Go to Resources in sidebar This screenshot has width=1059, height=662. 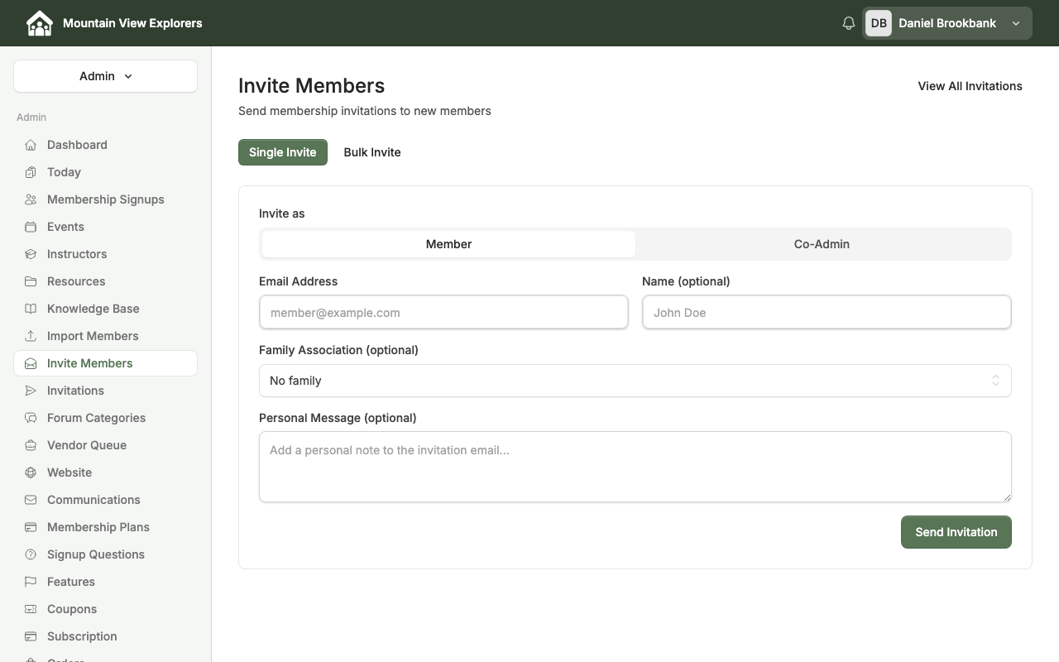[x=105, y=281]
